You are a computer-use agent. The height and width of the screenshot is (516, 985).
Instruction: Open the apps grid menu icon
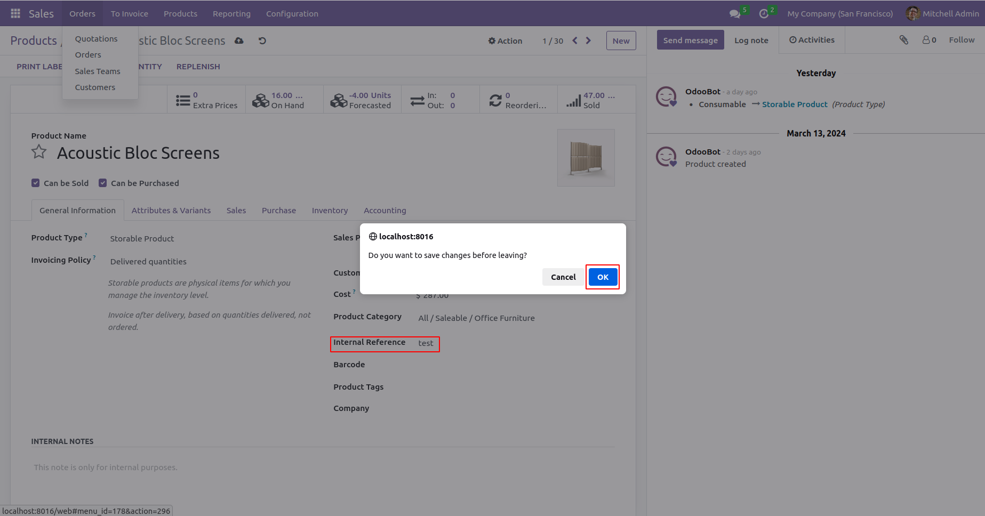pos(15,13)
